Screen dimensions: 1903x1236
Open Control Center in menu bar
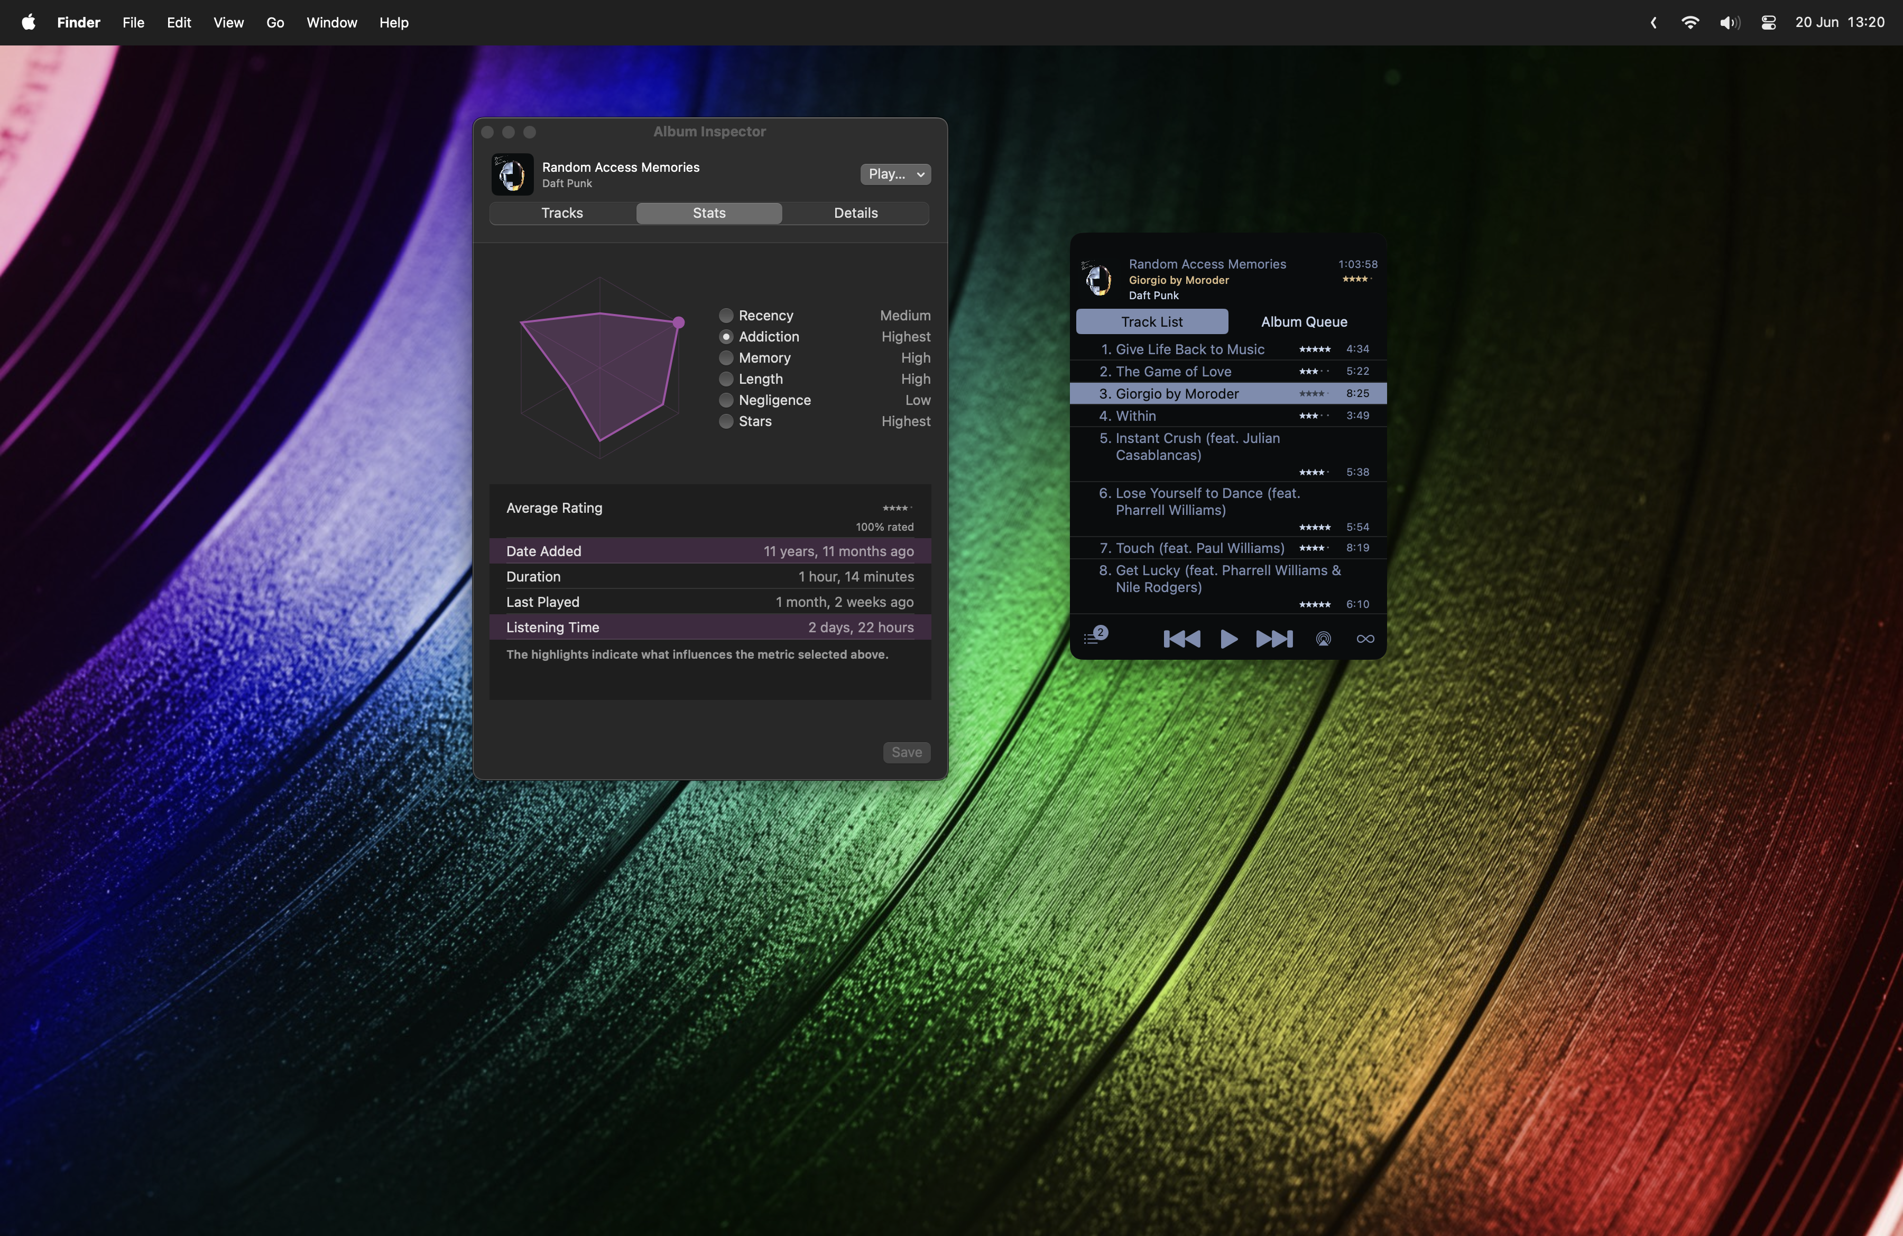[1769, 22]
